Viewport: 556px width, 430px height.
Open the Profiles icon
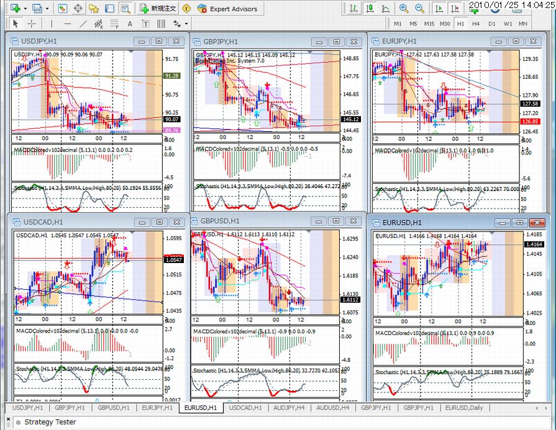(x=37, y=8)
